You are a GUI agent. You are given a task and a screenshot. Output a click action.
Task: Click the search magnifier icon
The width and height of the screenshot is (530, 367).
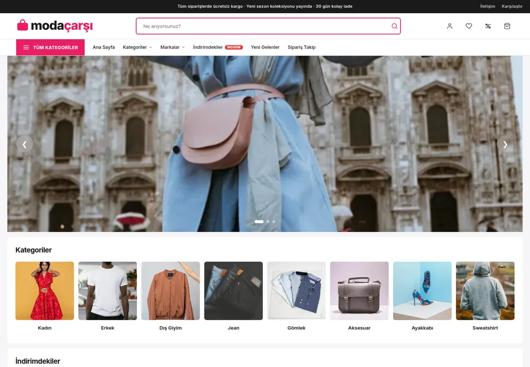tap(394, 26)
